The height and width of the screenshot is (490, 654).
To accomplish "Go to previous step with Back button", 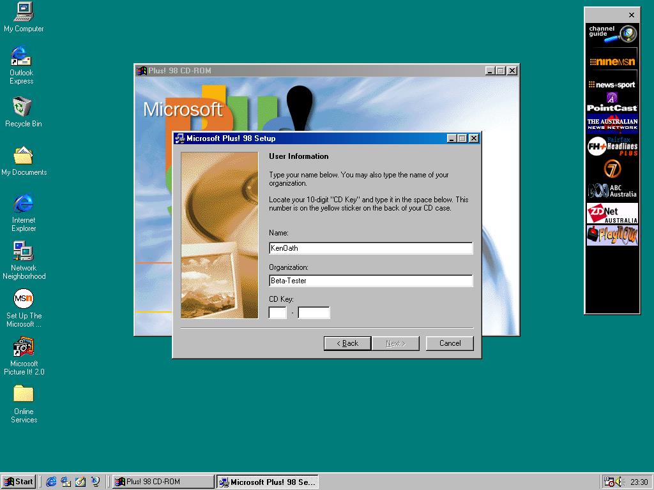I will 347,343.
